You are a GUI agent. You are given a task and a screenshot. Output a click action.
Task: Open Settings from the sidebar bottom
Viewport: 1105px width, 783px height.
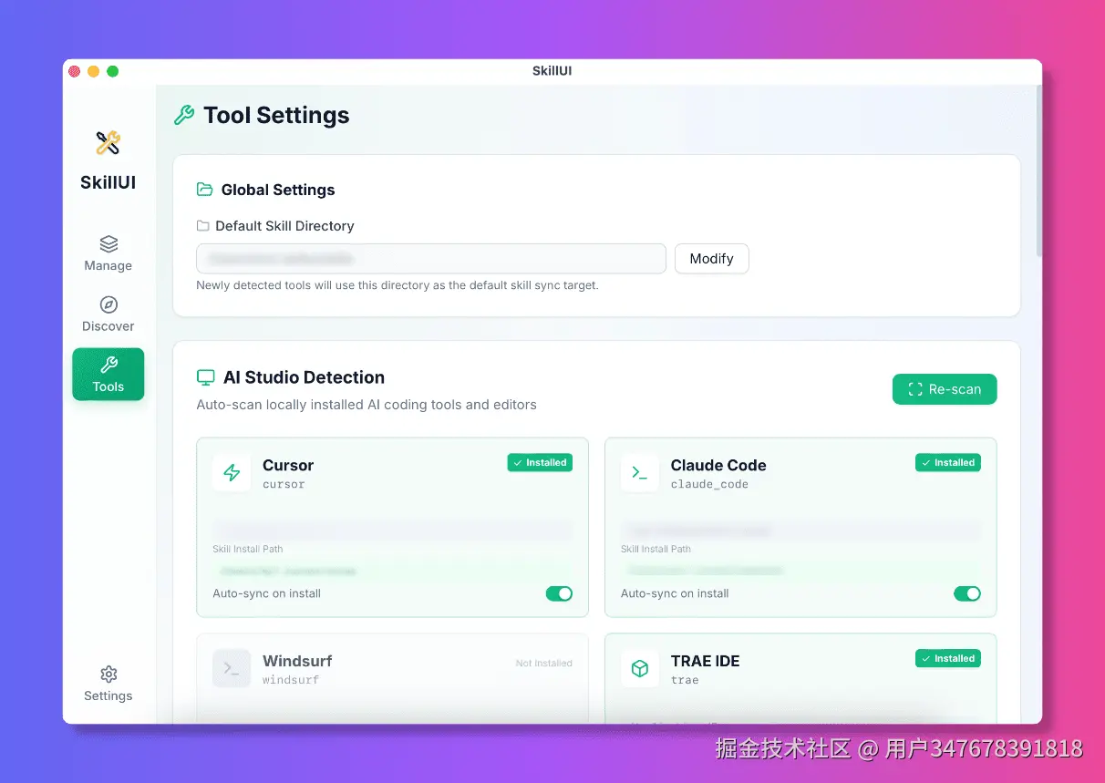[108, 684]
